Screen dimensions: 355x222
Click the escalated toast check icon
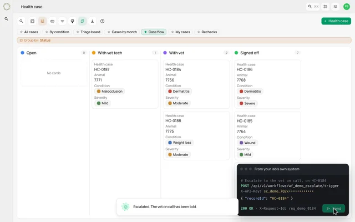click(125, 206)
